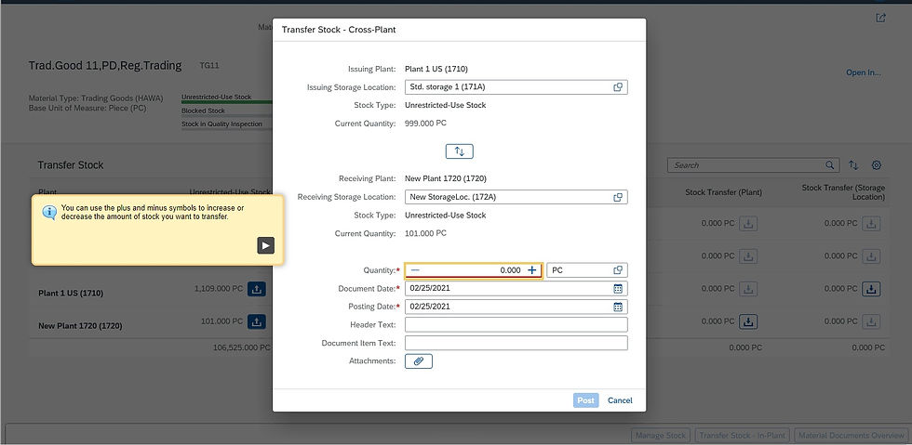Click the Posting Date field
The width and height of the screenshot is (912, 445).
(516, 307)
